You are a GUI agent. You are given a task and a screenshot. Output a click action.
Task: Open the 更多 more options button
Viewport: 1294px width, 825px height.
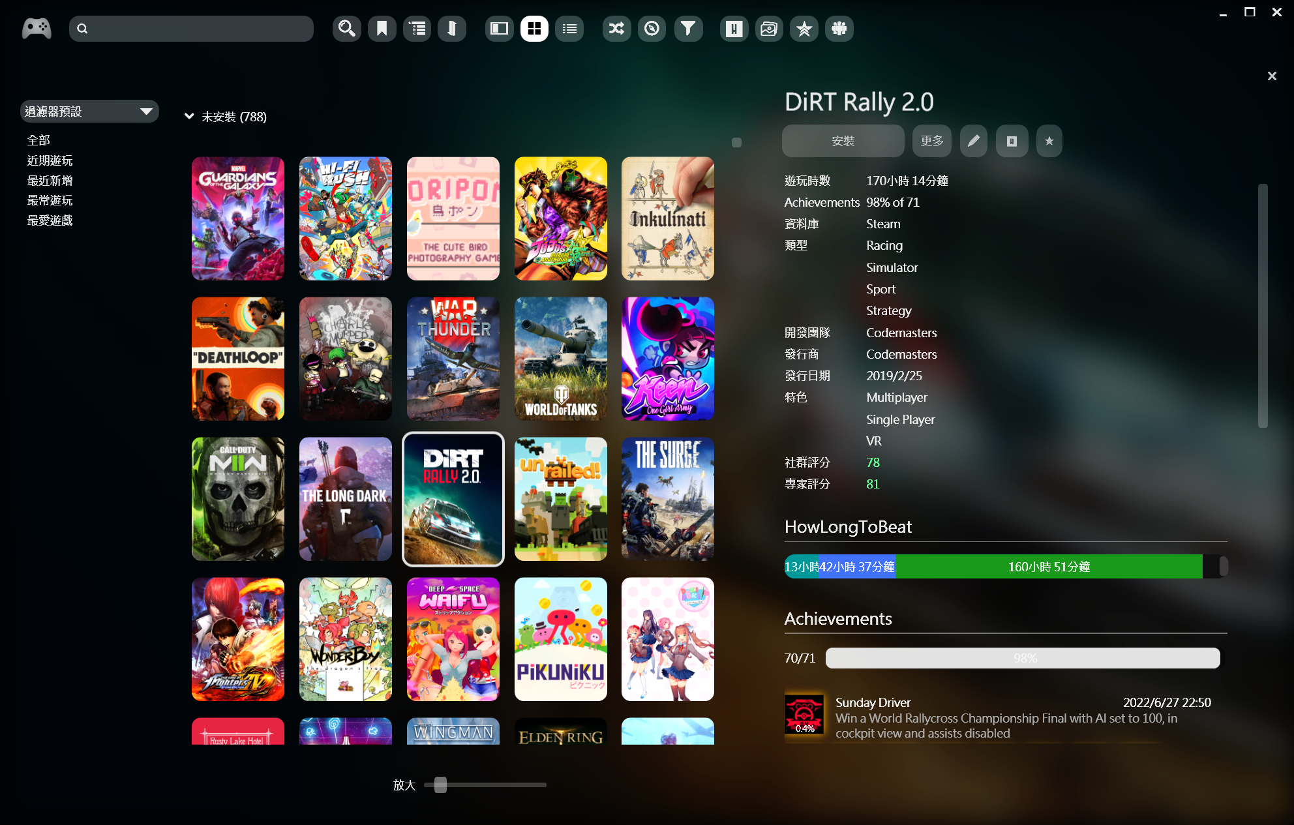[x=932, y=141]
